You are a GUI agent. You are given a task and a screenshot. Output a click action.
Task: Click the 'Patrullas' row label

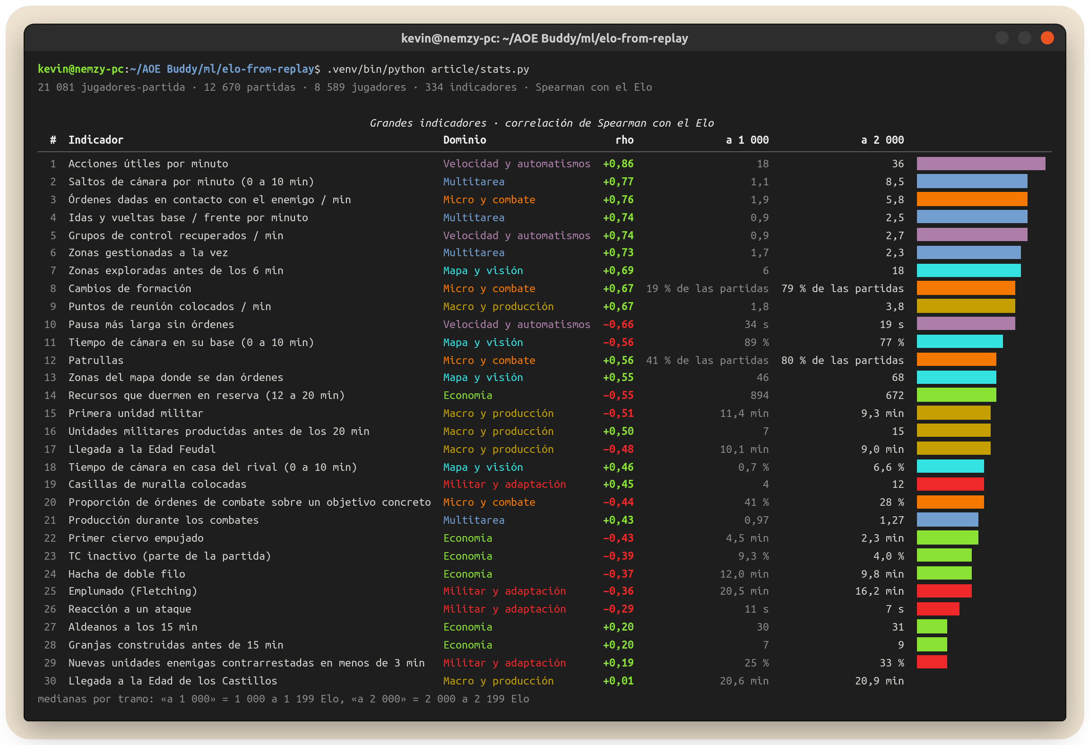tap(96, 360)
